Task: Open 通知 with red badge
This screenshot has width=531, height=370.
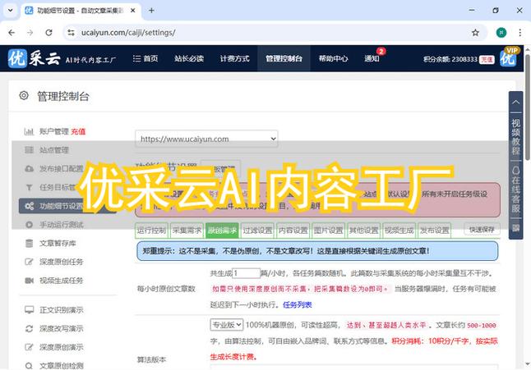Action: pos(372,58)
